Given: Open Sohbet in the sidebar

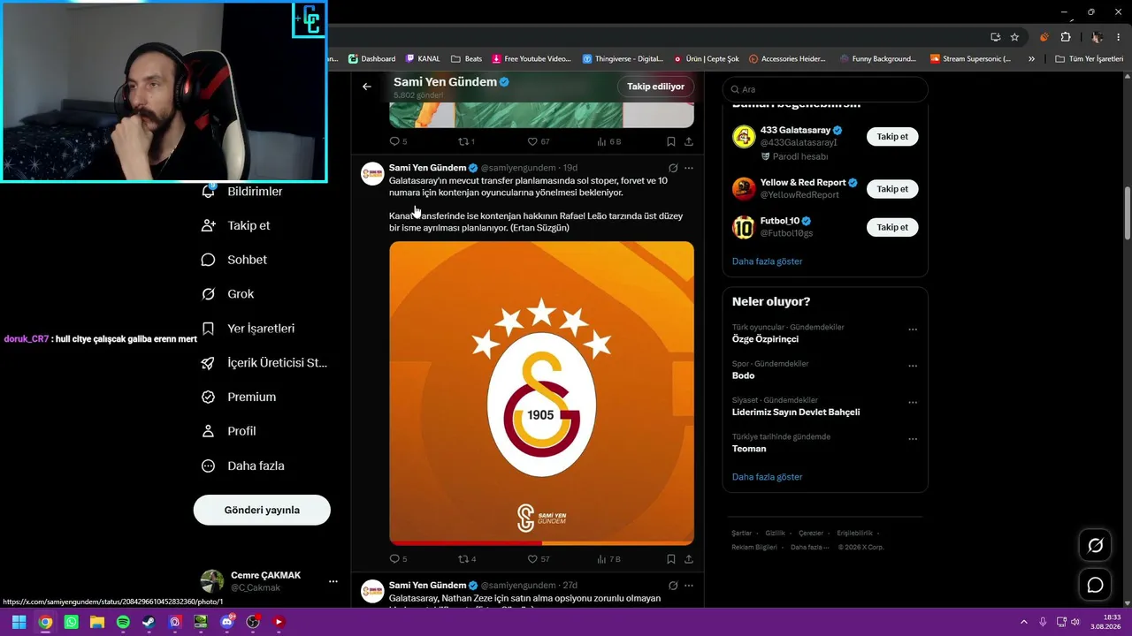Looking at the screenshot, I should pyautogui.click(x=234, y=260).
